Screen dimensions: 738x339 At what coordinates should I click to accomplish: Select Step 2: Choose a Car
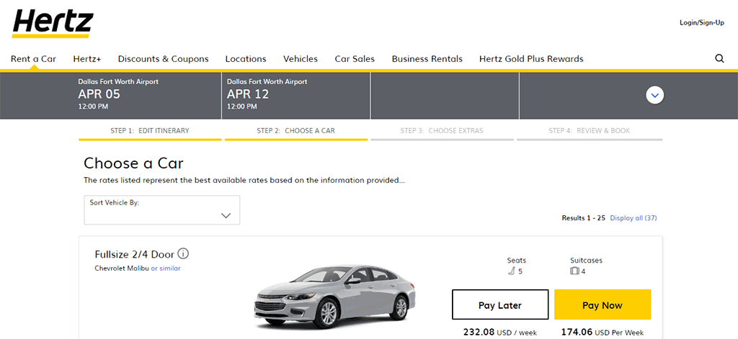pyautogui.click(x=296, y=131)
